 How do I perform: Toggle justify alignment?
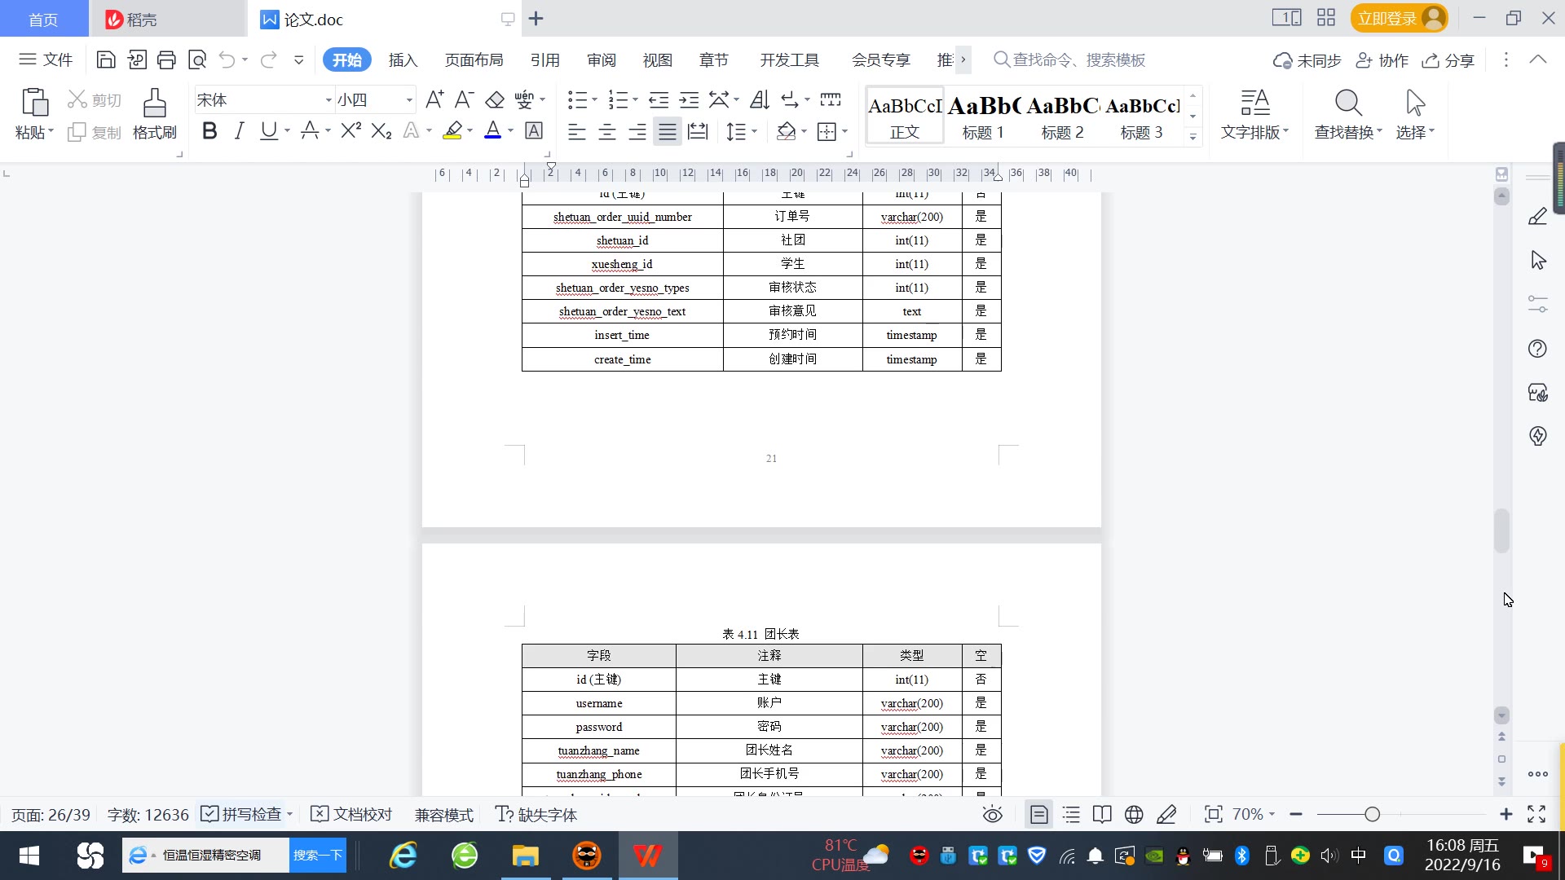tap(668, 131)
